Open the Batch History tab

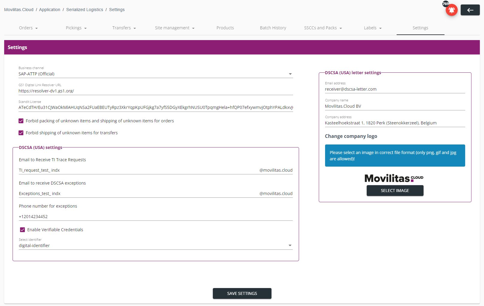[273, 28]
